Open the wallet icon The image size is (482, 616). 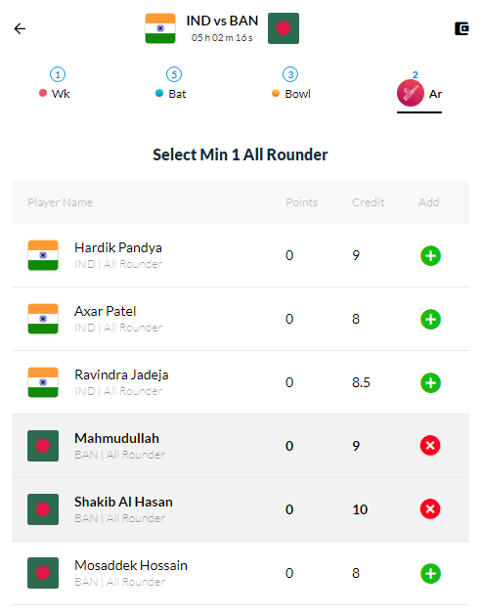coord(461,28)
